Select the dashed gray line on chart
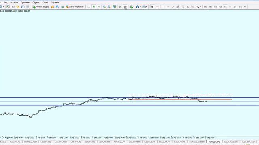 point(180,95)
